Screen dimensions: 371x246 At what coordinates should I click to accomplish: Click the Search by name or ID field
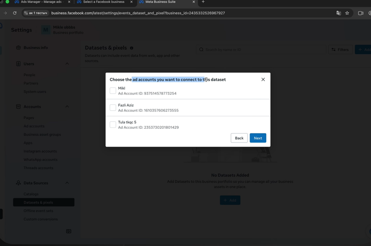261,50
